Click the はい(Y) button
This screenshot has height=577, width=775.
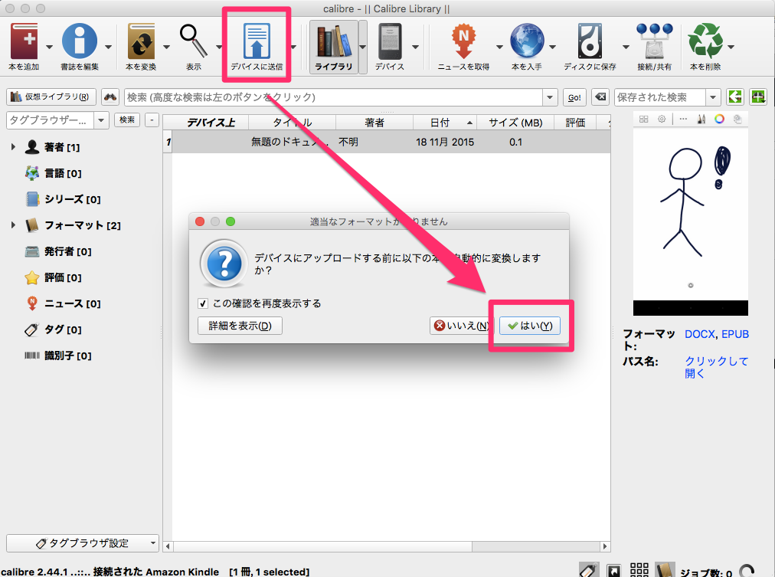click(530, 326)
